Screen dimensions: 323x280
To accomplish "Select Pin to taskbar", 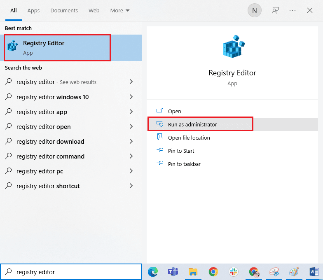I will point(232,164).
